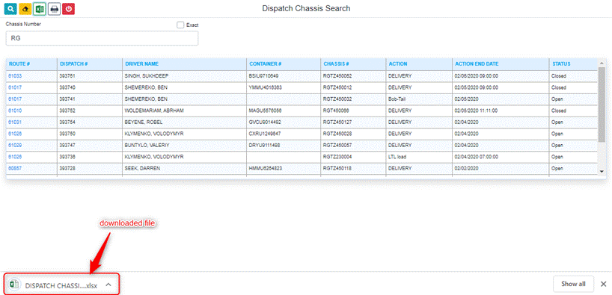Click the yellow clear/eraser toolbar icon
The height and width of the screenshot is (295, 612).
[25, 8]
